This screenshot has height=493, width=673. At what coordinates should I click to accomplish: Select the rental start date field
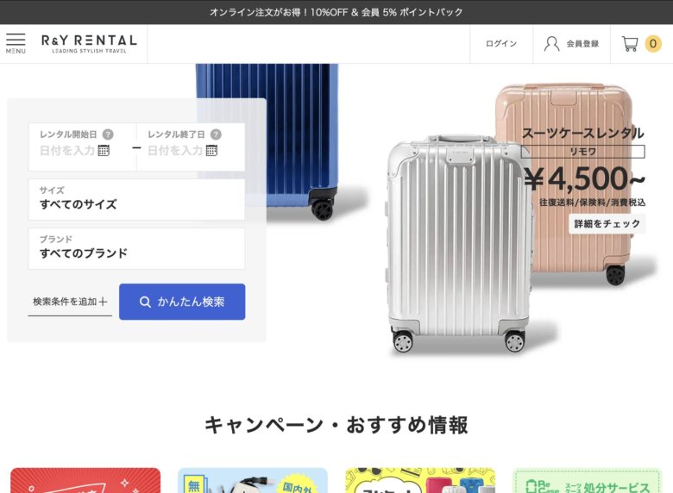pos(83,147)
